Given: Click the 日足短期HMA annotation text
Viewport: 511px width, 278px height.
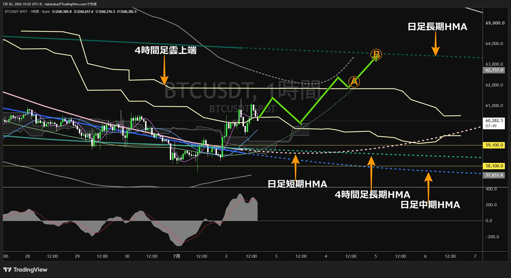Looking at the screenshot, I should point(297,184).
